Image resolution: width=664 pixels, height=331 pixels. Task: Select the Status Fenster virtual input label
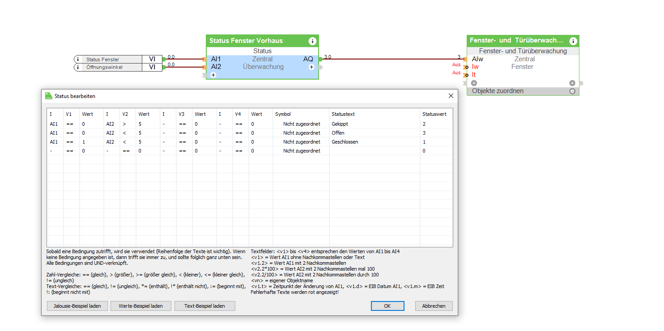click(103, 59)
